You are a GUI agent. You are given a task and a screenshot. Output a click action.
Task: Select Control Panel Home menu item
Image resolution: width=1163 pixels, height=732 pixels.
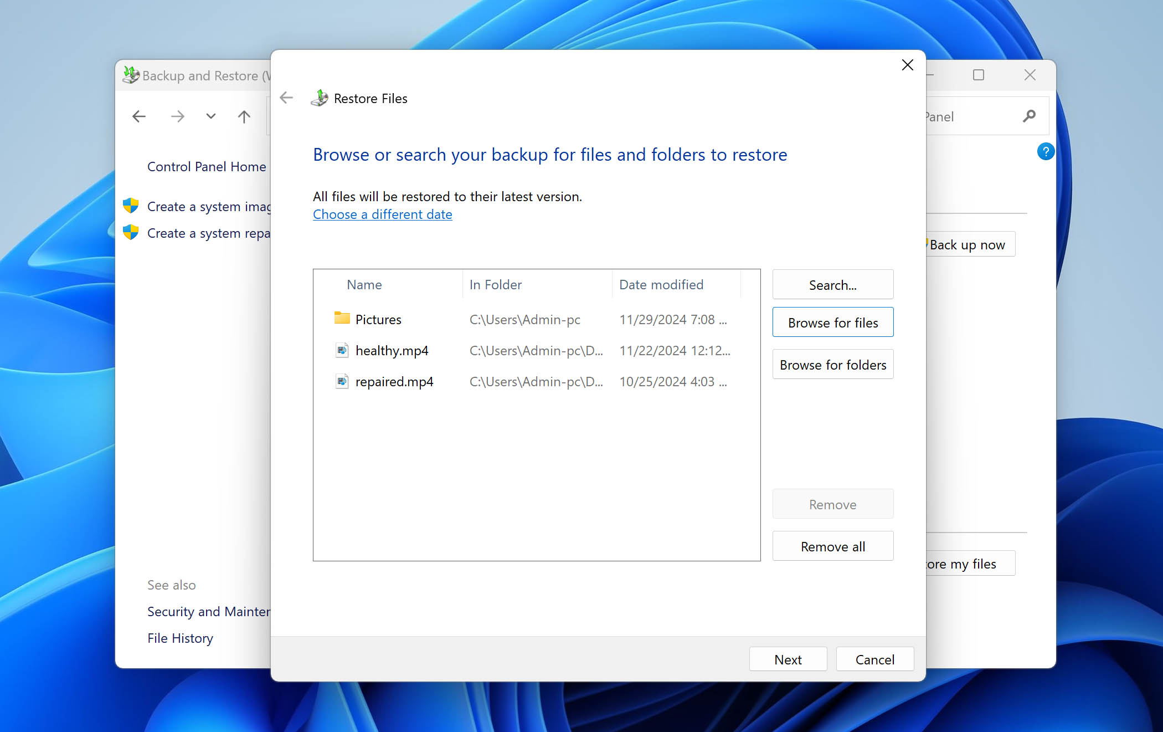[x=207, y=166]
